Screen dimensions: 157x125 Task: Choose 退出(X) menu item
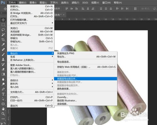(31, 105)
